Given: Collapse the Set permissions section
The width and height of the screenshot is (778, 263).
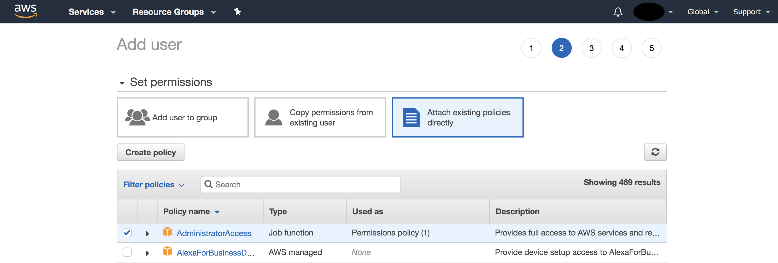Looking at the screenshot, I should pyautogui.click(x=122, y=83).
